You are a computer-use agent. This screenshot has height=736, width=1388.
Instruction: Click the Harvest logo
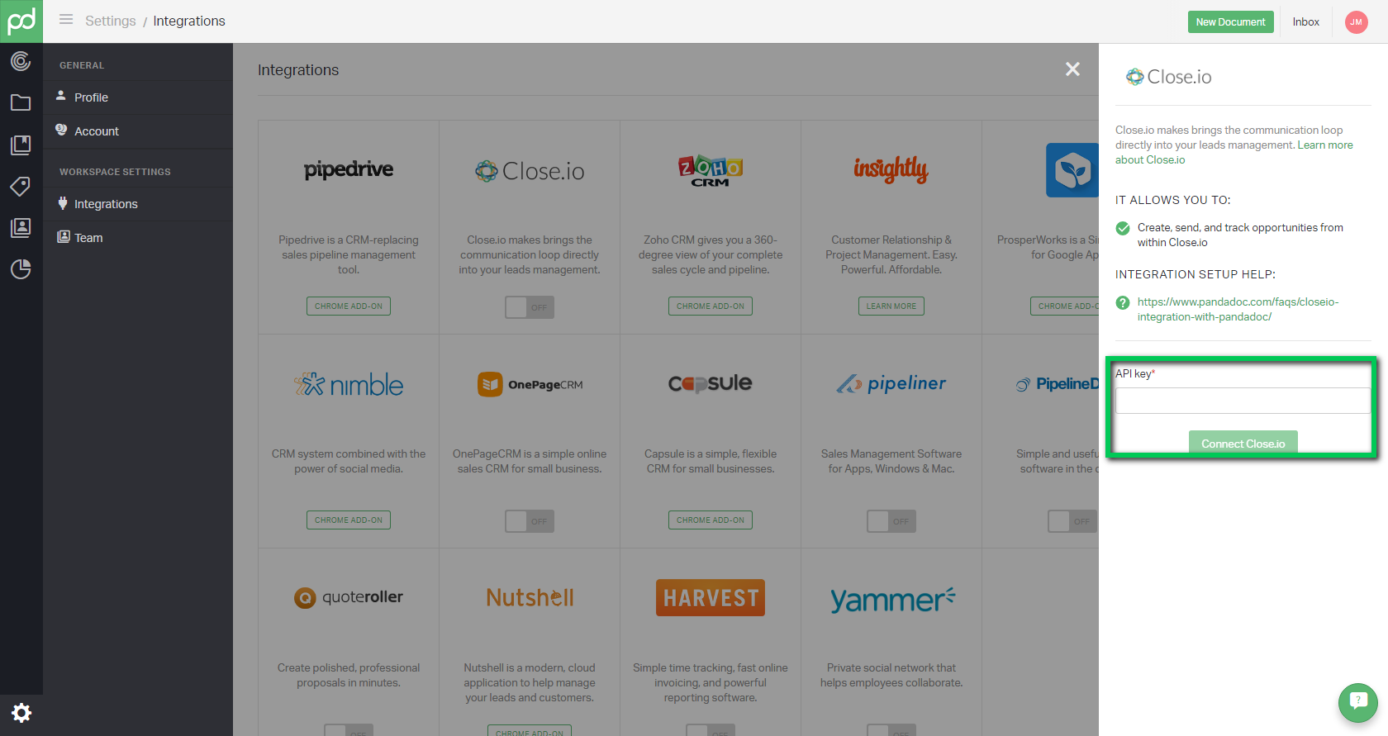point(711,597)
